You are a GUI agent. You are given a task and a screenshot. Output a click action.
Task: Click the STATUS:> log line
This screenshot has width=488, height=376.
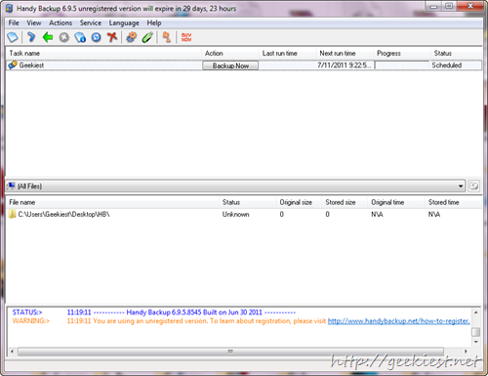point(154,313)
